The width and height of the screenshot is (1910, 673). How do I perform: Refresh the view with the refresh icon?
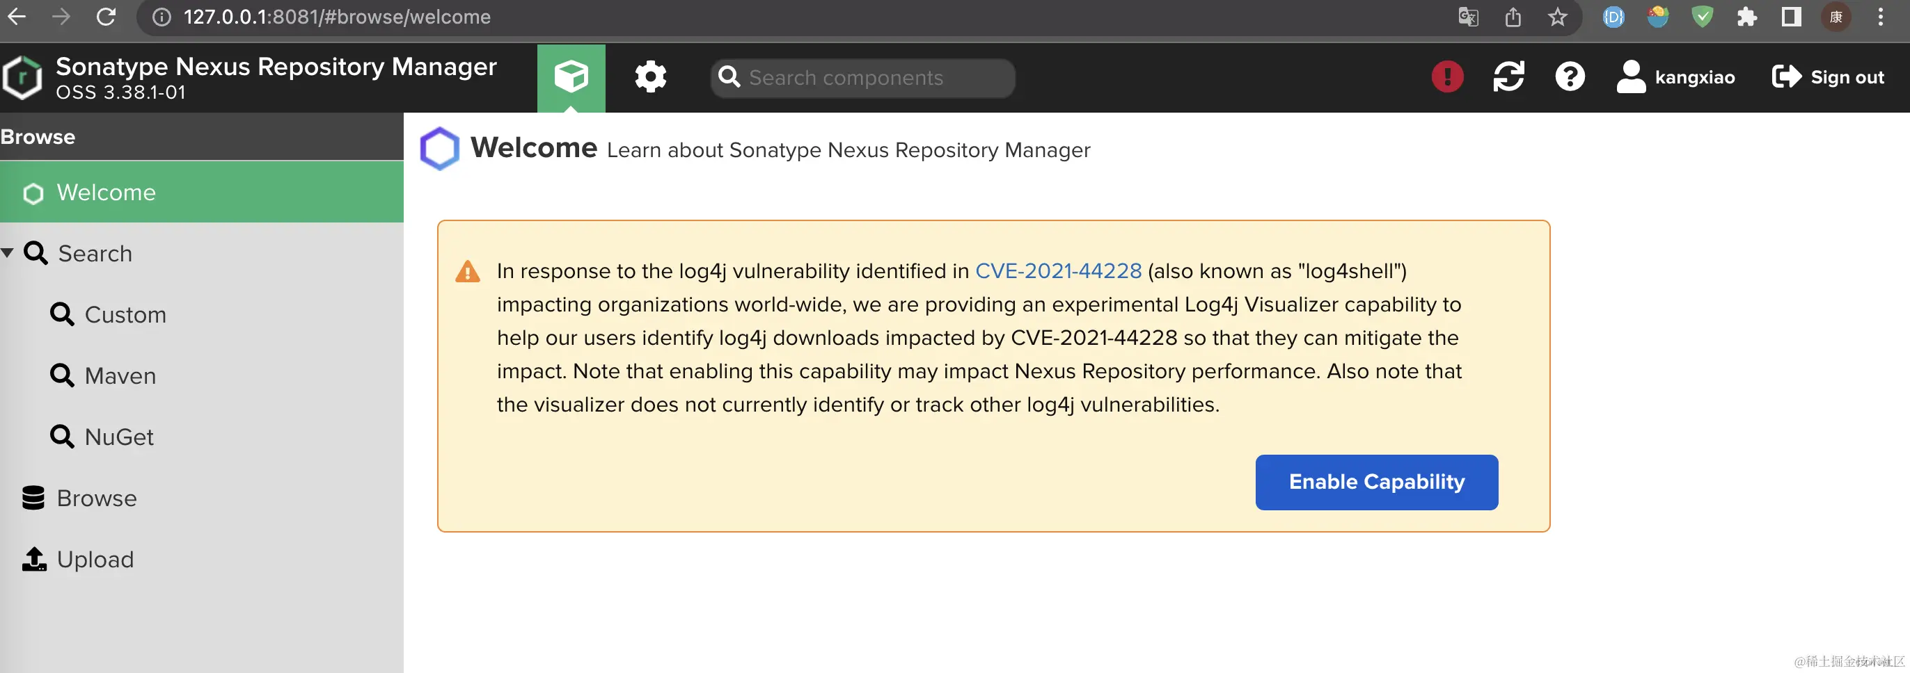pyautogui.click(x=1508, y=77)
